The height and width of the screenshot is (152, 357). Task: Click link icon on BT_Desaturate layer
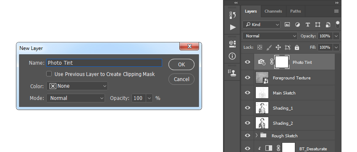click(278, 148)
